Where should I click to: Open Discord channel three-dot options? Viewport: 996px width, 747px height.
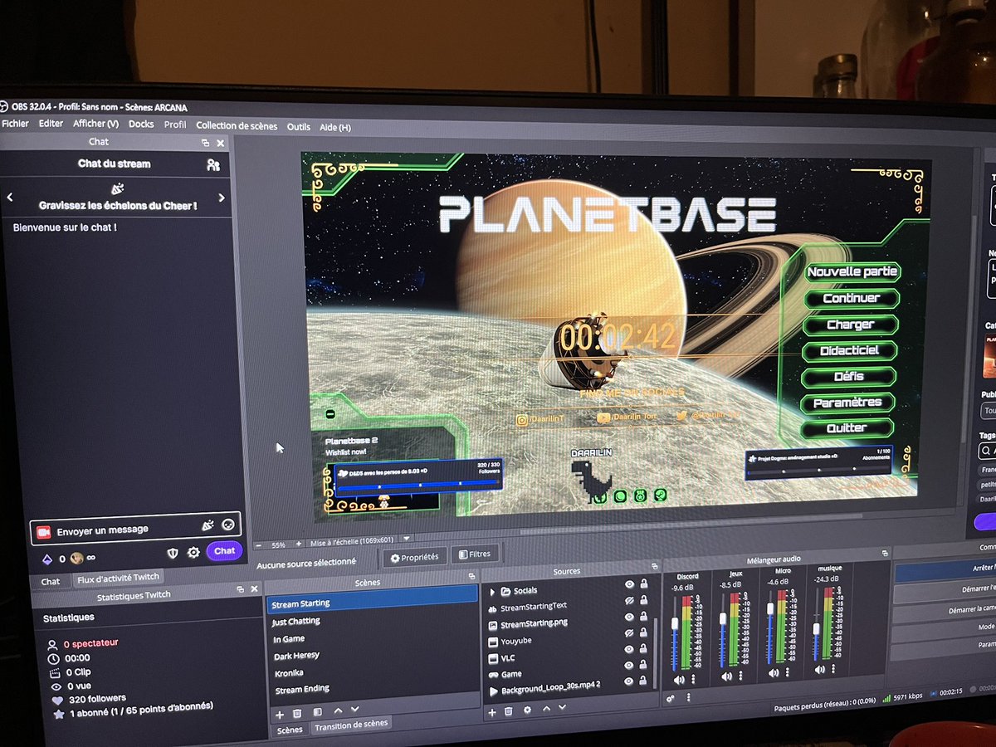click(694, 679)
